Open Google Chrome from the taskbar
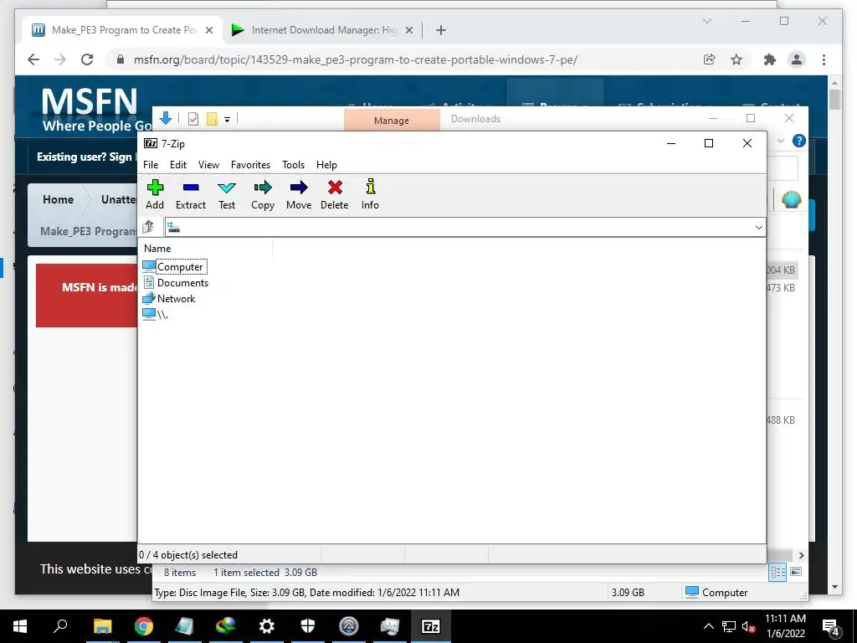 point(143,626)
